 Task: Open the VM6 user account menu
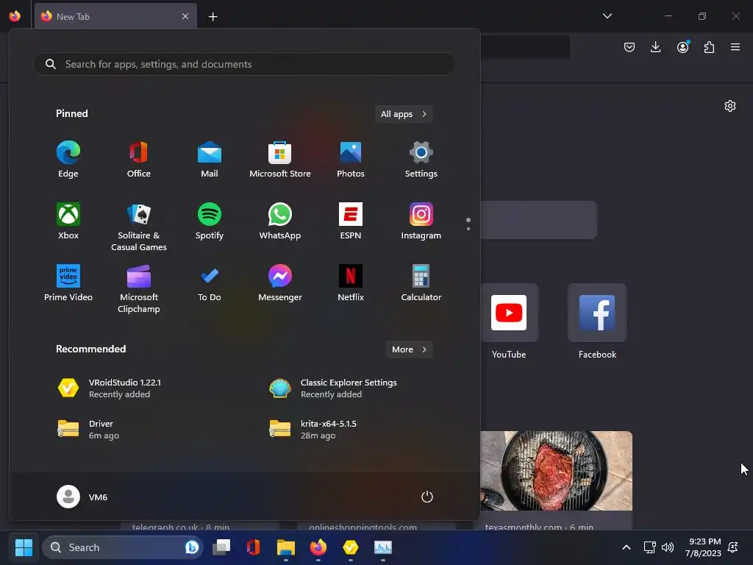click(x=82, y=497)
